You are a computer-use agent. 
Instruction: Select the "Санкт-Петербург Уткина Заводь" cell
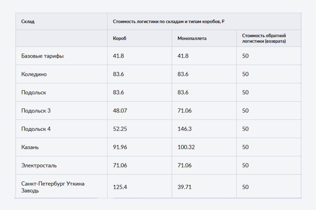tap(53, 187)
